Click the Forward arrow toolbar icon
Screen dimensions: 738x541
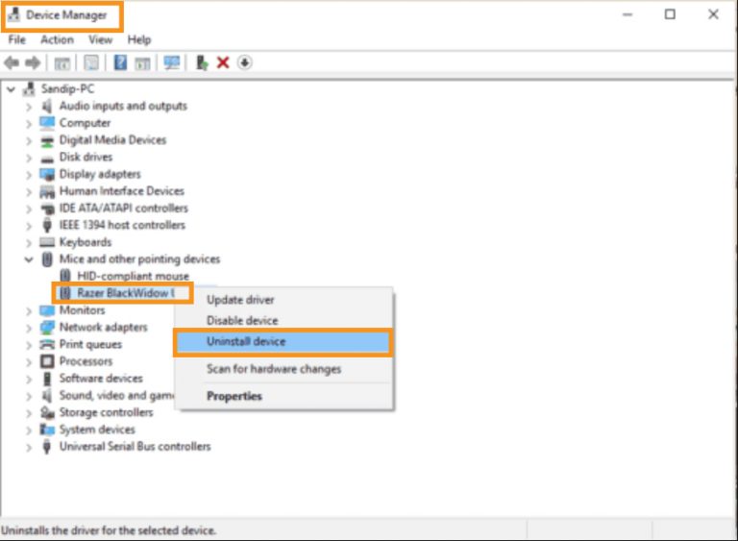click(x=33, y=62)
